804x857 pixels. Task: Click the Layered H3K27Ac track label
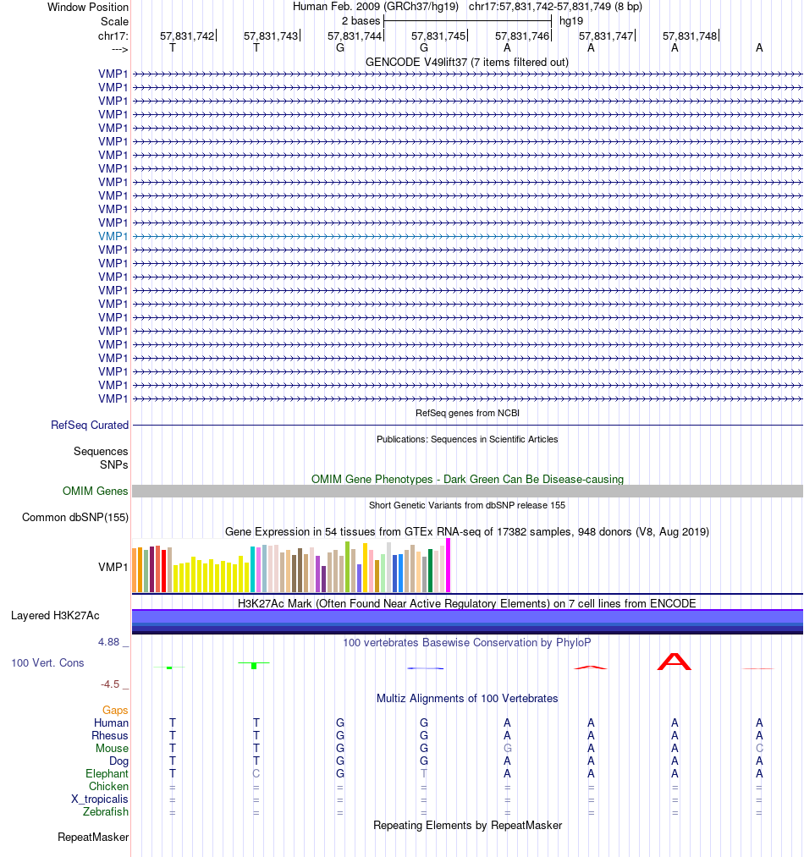pos(55,615)
